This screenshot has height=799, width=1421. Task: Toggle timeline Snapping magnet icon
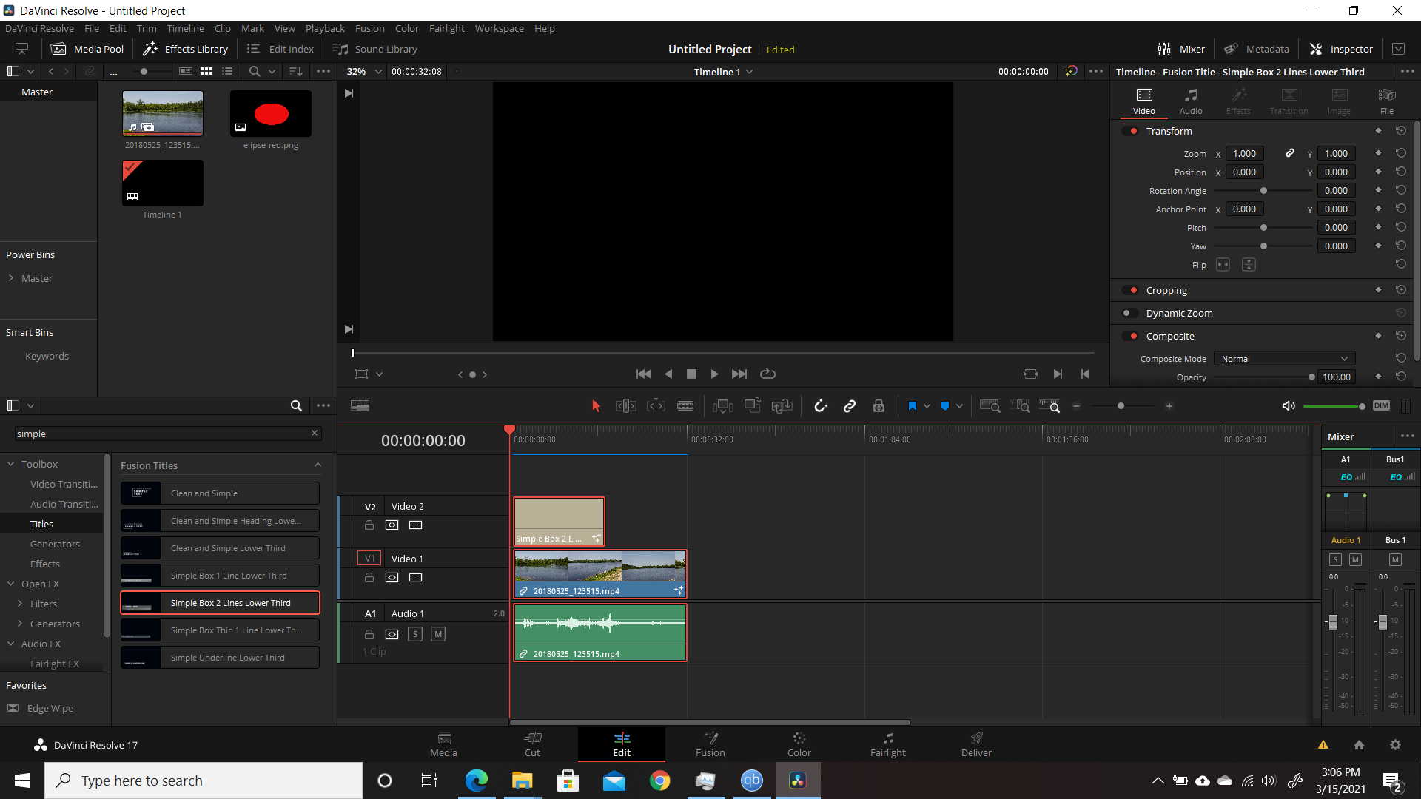(x=821, y=406)
